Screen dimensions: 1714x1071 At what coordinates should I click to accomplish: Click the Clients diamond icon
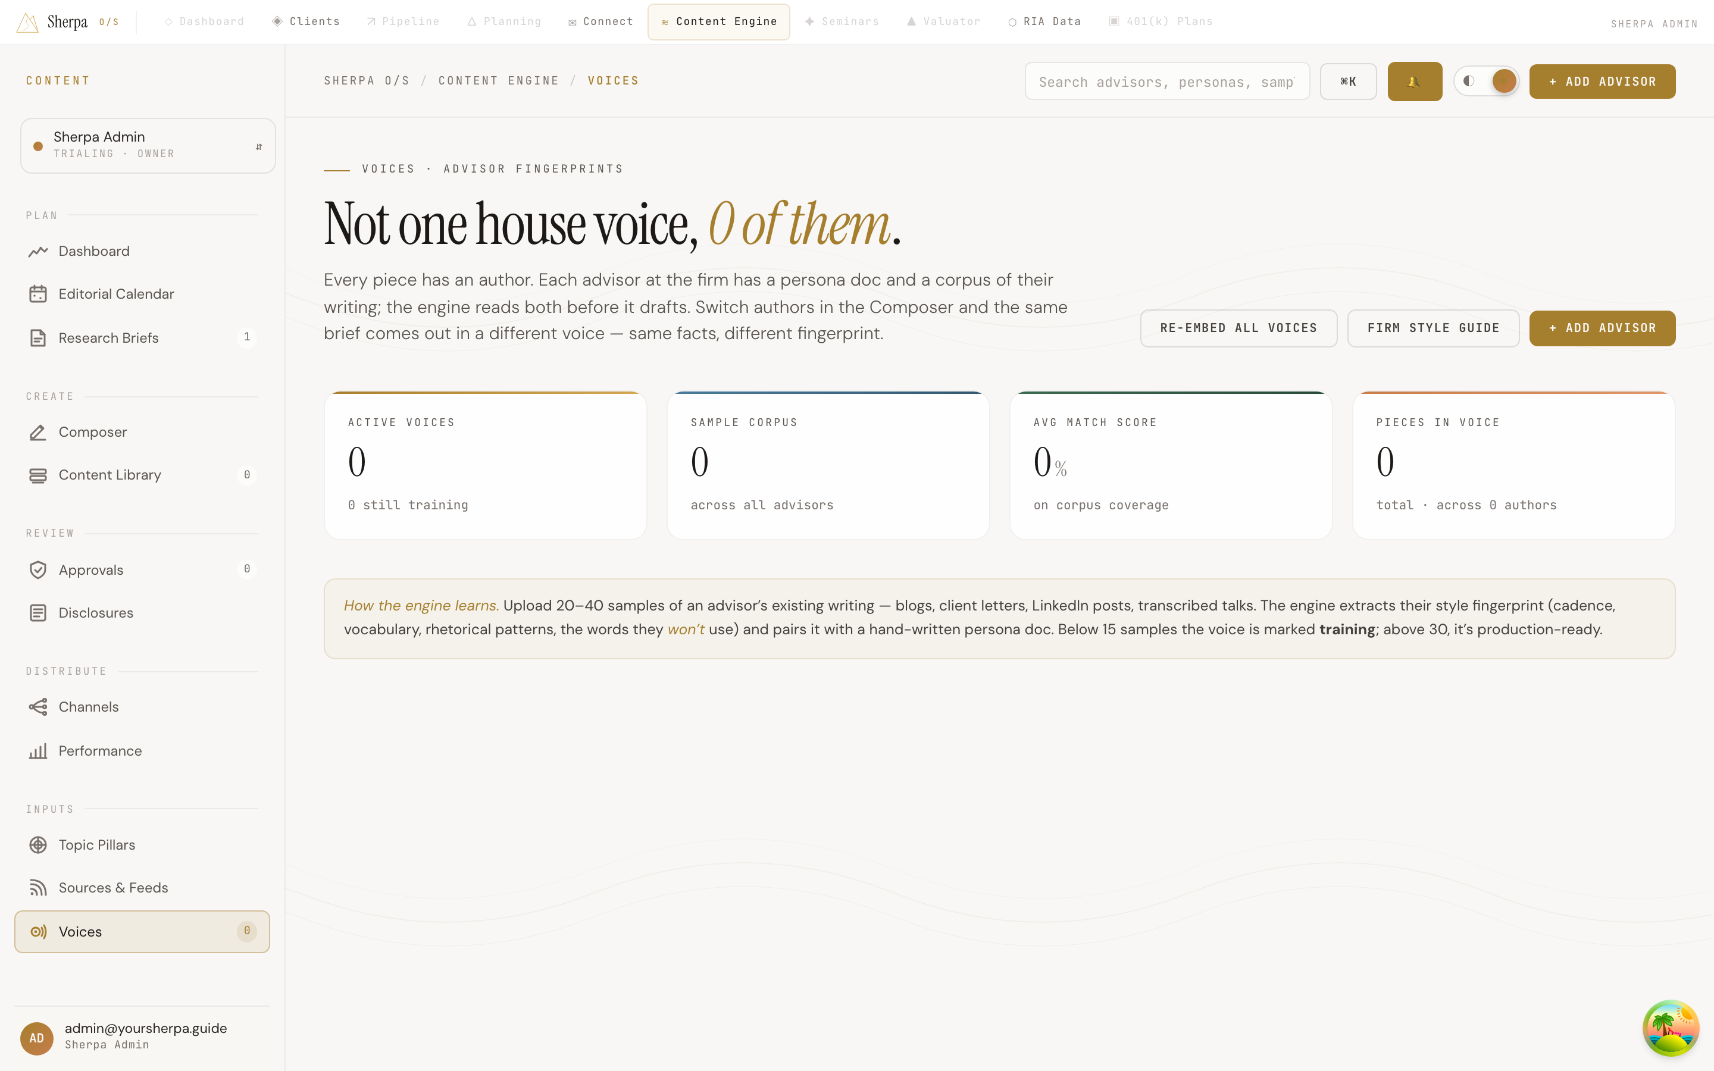[278, 21]
